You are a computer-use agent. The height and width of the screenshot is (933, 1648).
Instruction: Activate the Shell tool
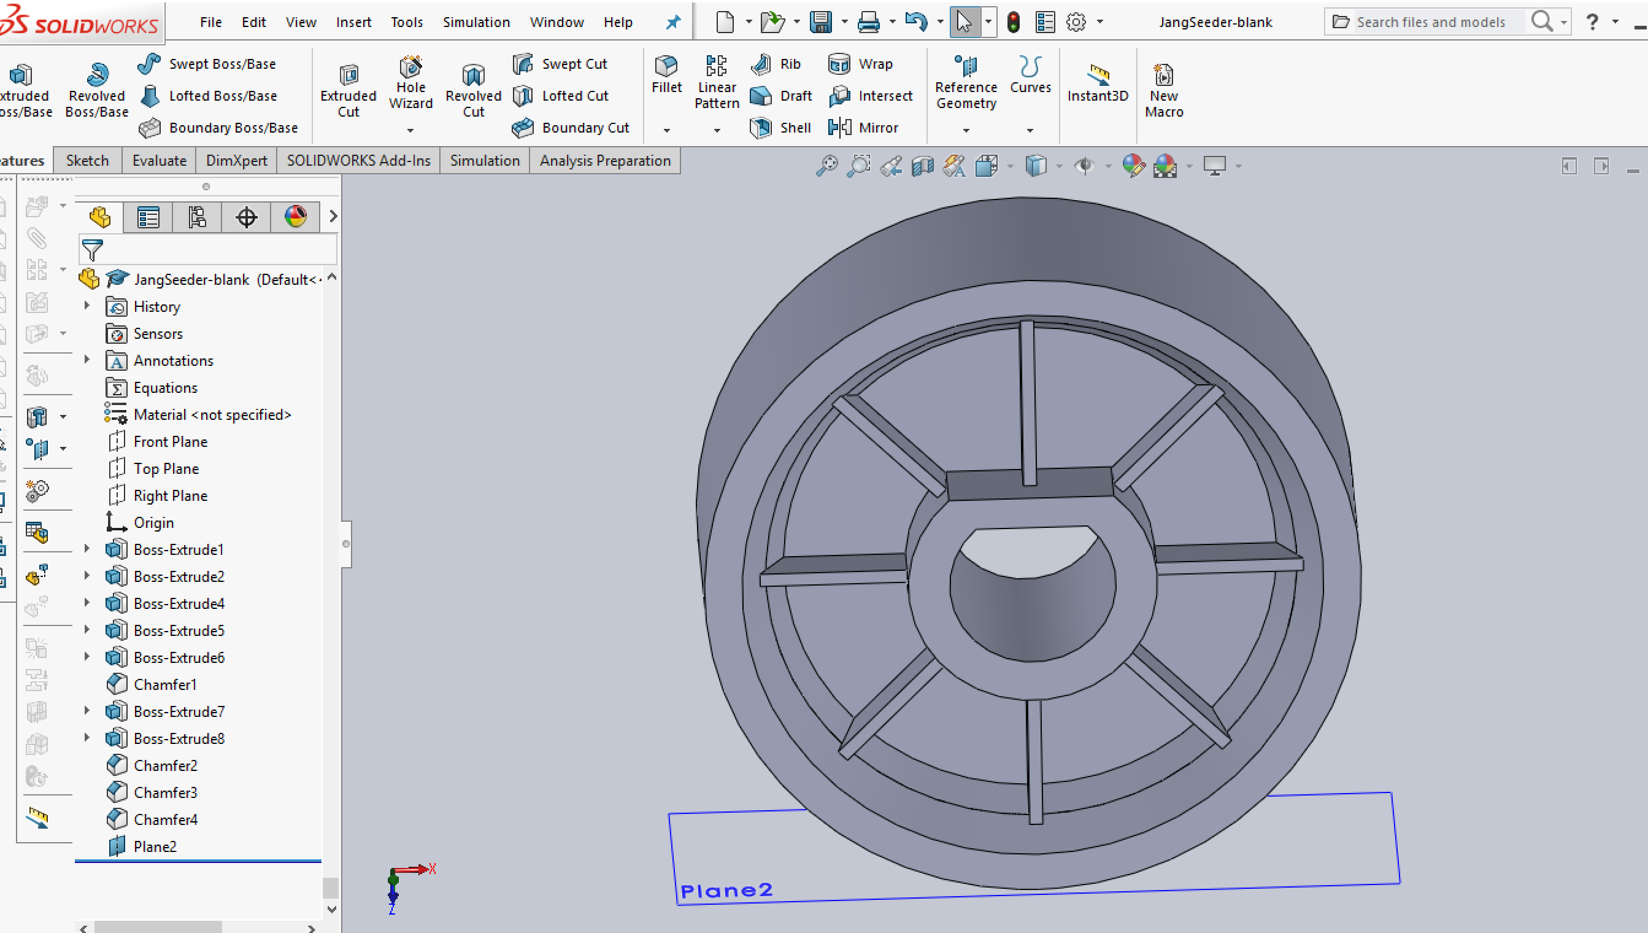click(x=781, y=128)
